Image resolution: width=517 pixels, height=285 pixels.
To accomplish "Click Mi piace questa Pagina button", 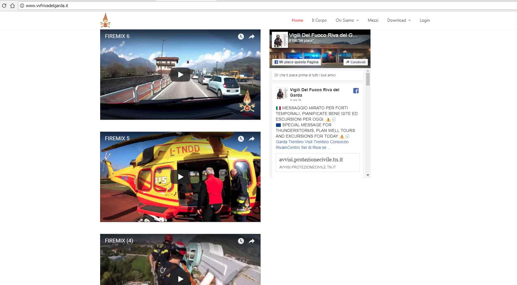I will point(297,62).
